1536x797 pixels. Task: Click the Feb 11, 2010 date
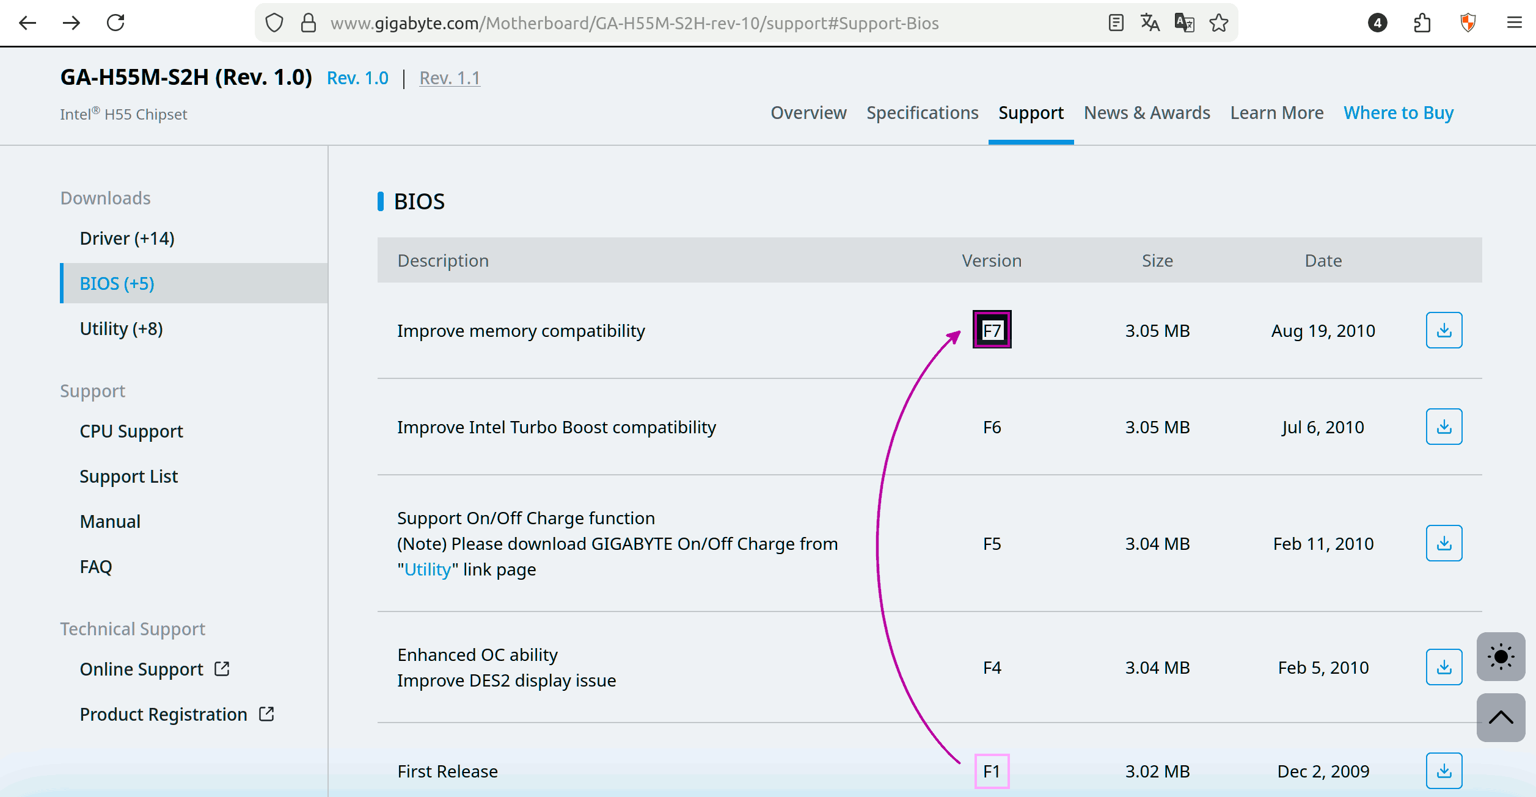tap(1323, 544)
